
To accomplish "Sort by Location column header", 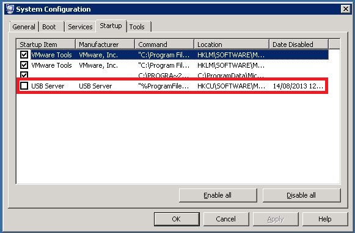I will pyautogui.click(x=232, y=45).
